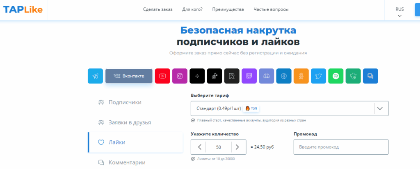Viewport: 420px width, 169px height.
Task: Click the heart icon beside Лайки
Action: tap(101, 142)
